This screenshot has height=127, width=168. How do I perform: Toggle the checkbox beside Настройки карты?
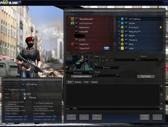tap(67, 76)
